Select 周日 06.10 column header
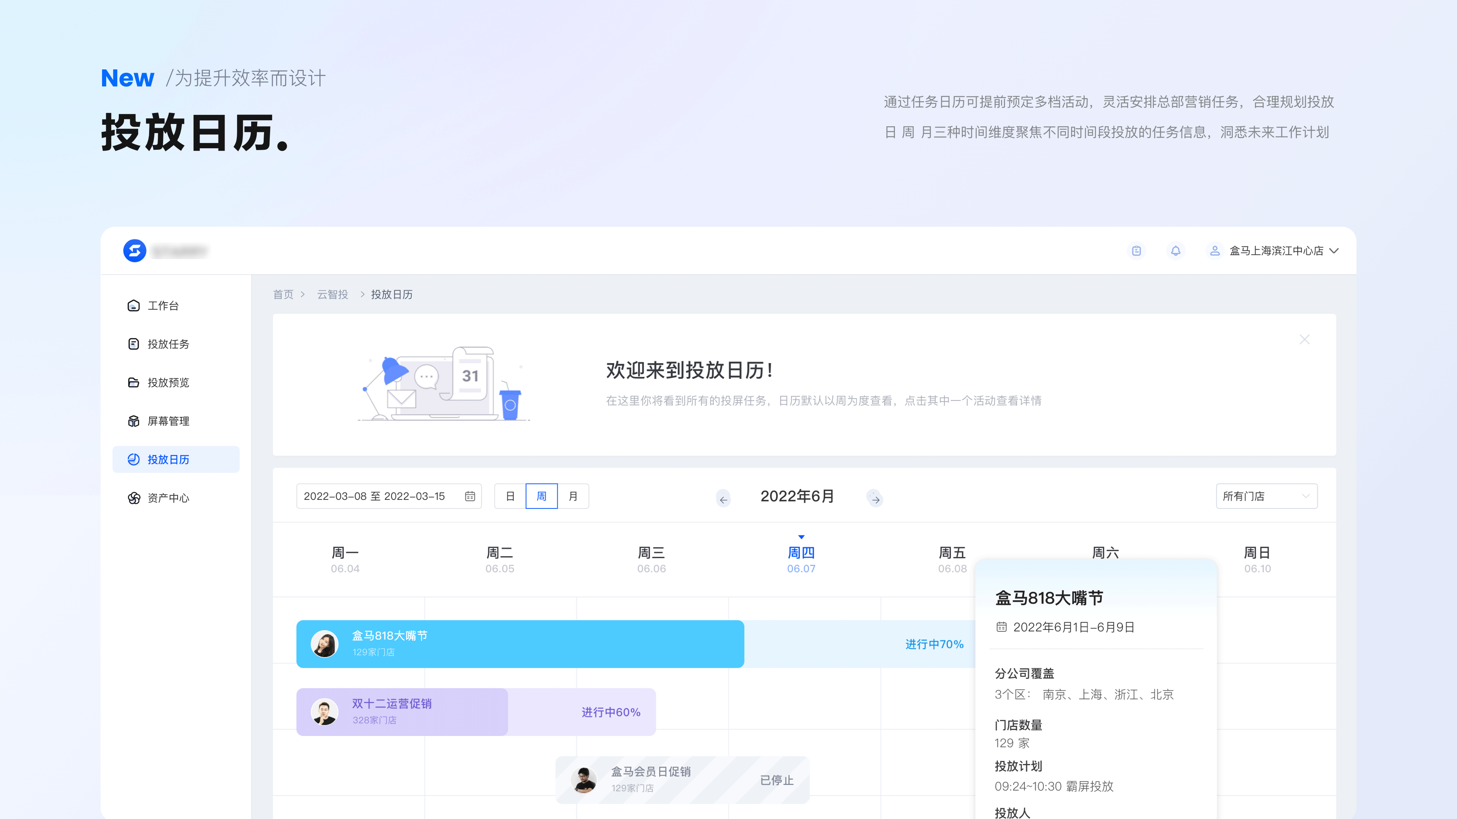 (1257, 560)
